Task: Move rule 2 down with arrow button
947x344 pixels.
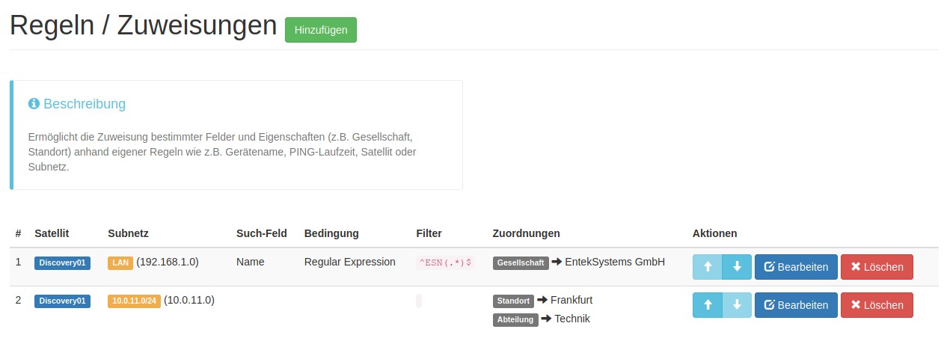Action: (x=737, y=305)
